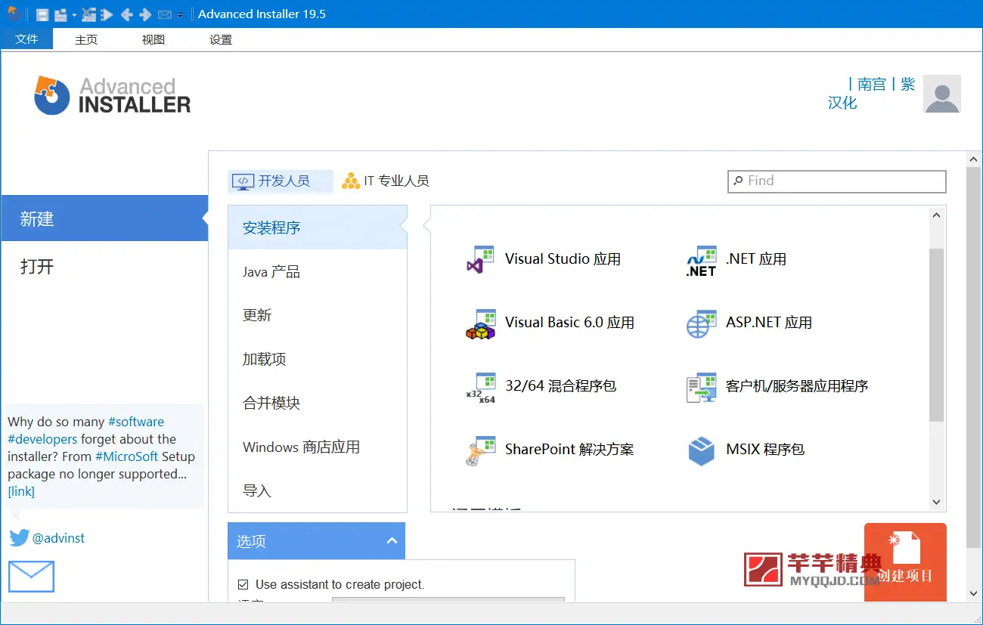
Task: Open the quick access toolbar customize dropdown
Action: point(181,14)
